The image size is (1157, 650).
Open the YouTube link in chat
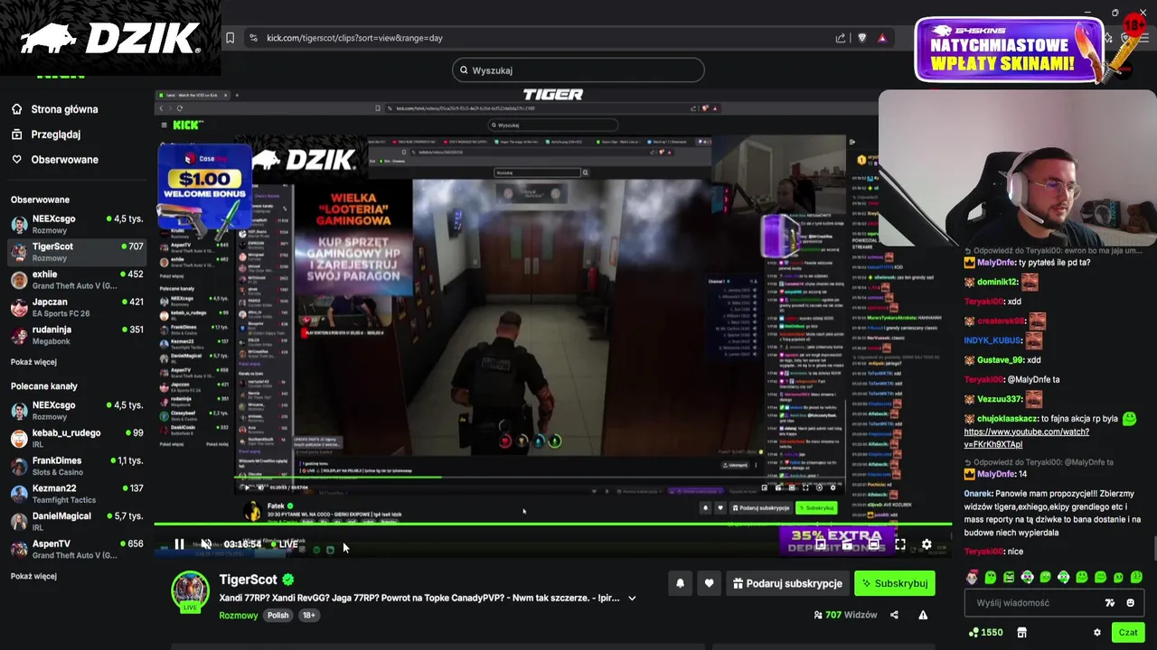click(x=1026, y=438)
